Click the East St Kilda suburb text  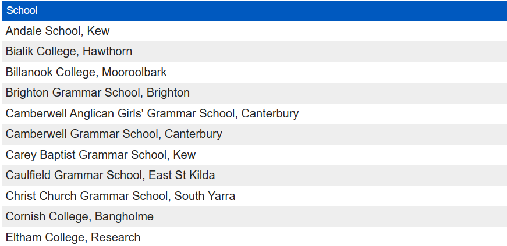pyautogui.click(x=182, y=176)
